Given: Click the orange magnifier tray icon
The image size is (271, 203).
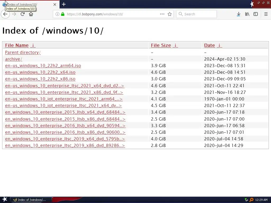Looking at the screenshot, I should click(x=251, y=200).
